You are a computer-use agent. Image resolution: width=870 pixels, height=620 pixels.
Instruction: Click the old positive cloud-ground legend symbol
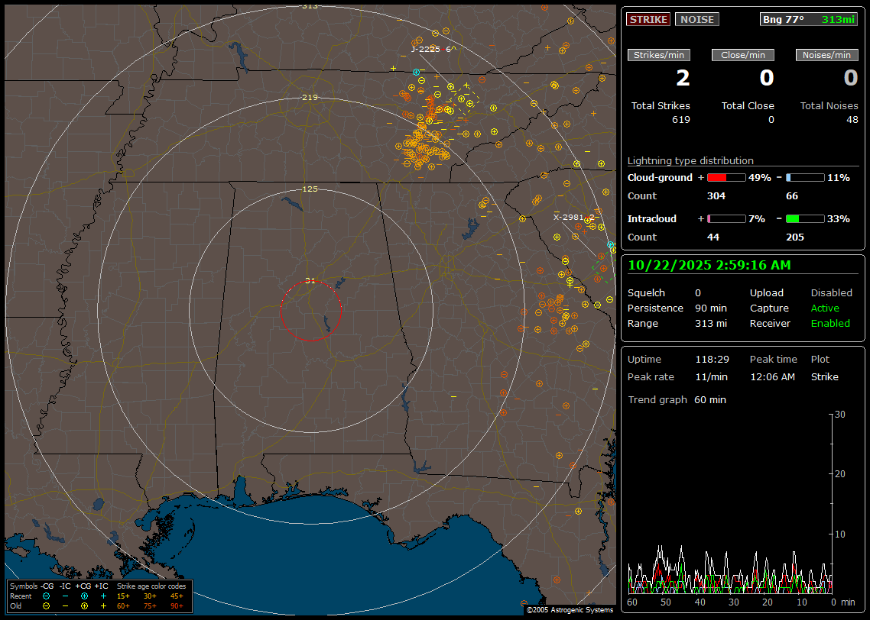click(84, 605)
